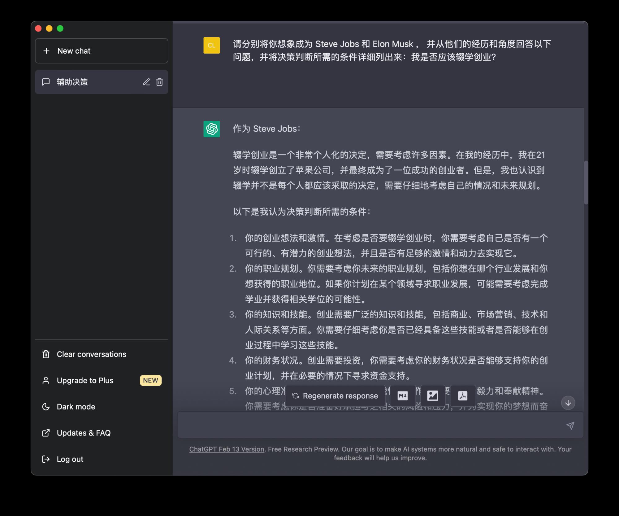The image size is (619, 516).
Task: Click the person icon beside Upgrade to Plus
Action: pyautogui.click(x=46, y=381)
